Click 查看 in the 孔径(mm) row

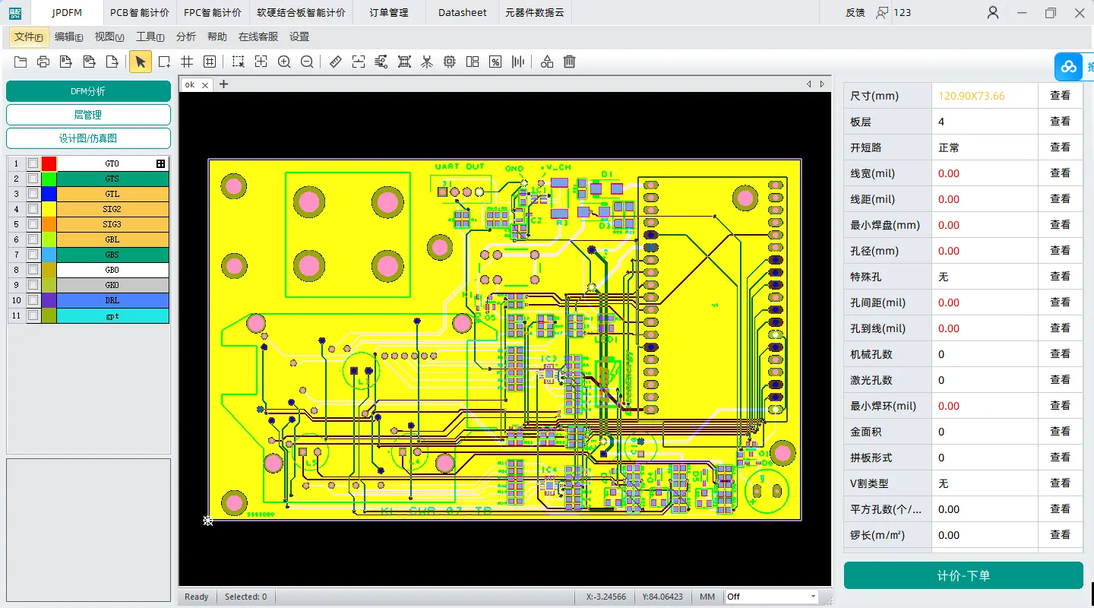point(1060,251)
